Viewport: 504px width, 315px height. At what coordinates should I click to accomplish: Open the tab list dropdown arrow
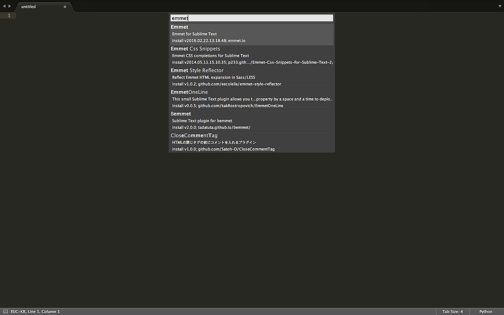pos(500,6)
